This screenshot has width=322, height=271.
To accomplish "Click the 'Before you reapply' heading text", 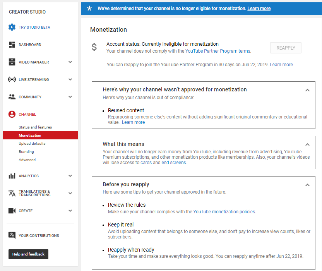I will [126, 185].
